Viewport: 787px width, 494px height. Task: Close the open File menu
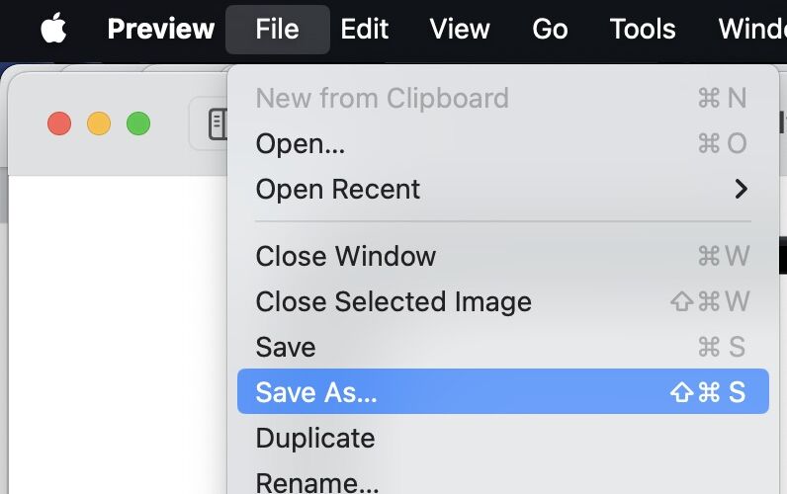(x=278, y=29)
